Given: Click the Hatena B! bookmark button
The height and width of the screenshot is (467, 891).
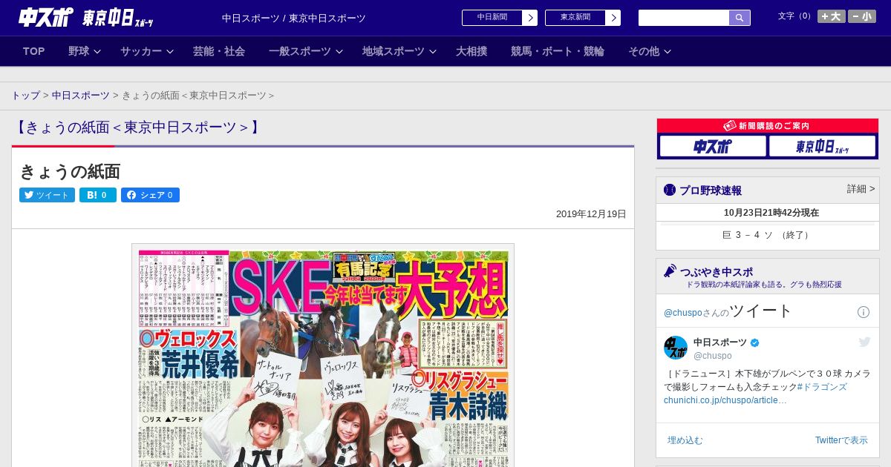Looking at the screenshot, I should coord(98,195).
